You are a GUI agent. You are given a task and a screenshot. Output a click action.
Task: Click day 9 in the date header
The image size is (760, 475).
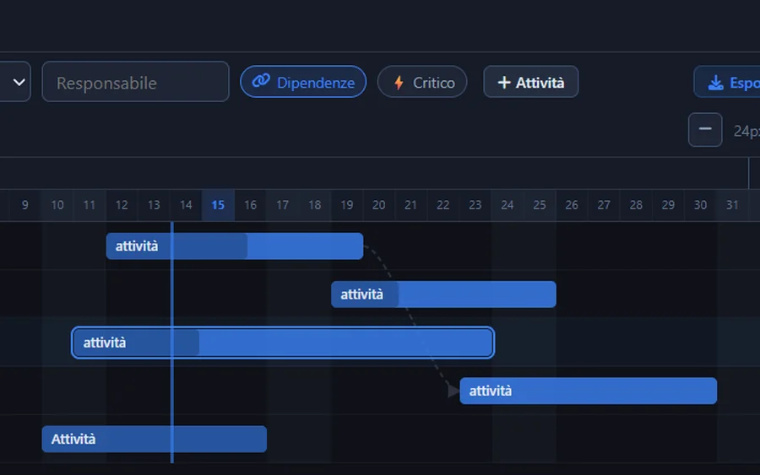24,205
